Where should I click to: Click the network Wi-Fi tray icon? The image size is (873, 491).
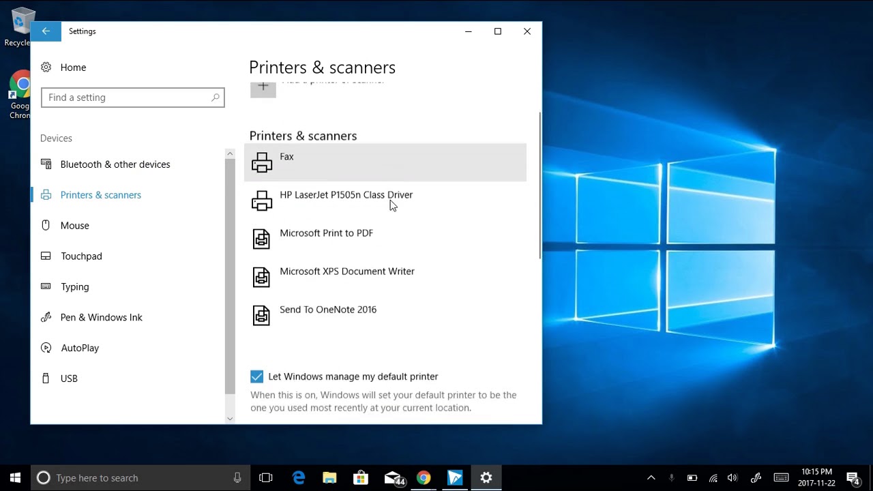pyautogui.click(x=713, y=478)
